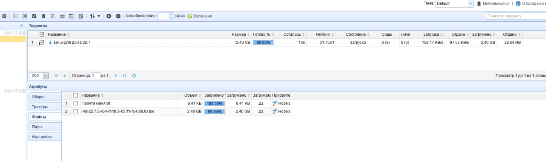Click the round pause-all icon
The height and width of the screenshot is (161, 546).
[118, 16]
